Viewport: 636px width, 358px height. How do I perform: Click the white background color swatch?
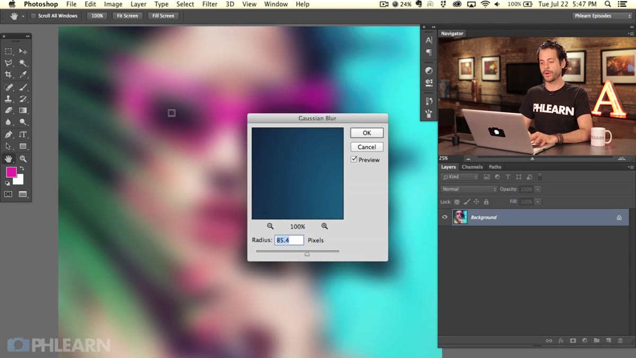(20, 181)
